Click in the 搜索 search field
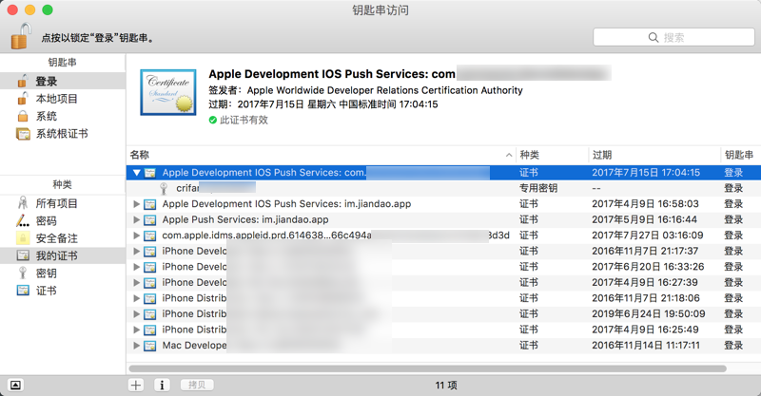This screenshot has width=761, height=396. coord(673,37)
